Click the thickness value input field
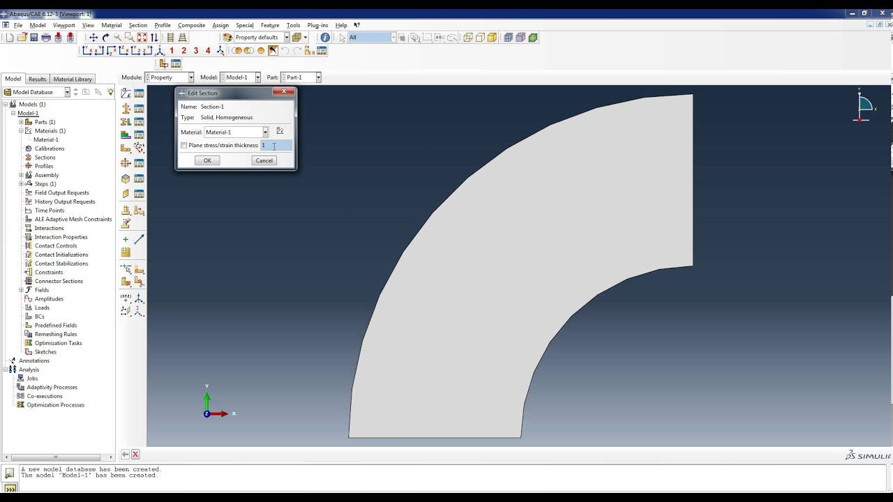The width and height of the screenshot is (893, 502). pyautogui.click(x=276, y=145)
